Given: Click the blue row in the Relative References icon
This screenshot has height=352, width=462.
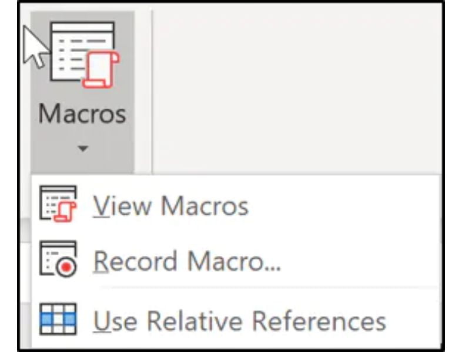Looking at the screenshot, I should [x=58, y=318].
